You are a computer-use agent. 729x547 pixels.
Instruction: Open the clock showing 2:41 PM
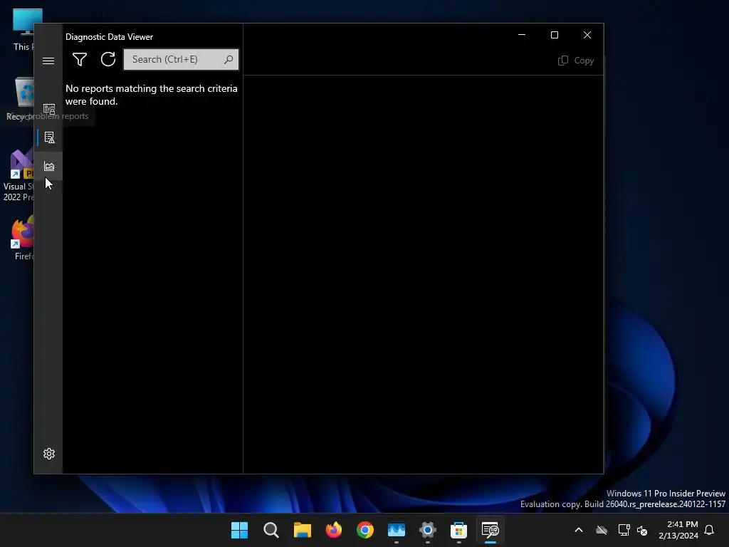678,530
